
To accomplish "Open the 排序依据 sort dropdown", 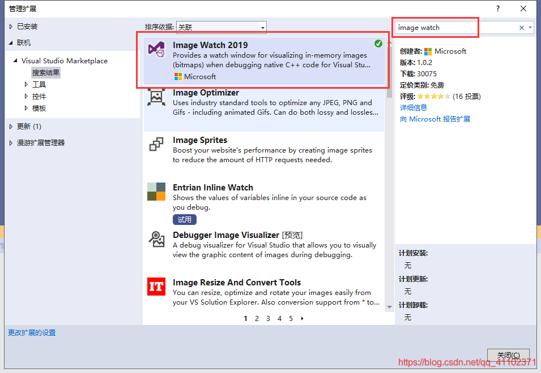I will tap(262, 27).
